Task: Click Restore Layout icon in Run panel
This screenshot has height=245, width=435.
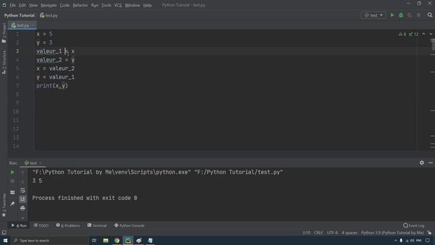Action: coord(12,192)
